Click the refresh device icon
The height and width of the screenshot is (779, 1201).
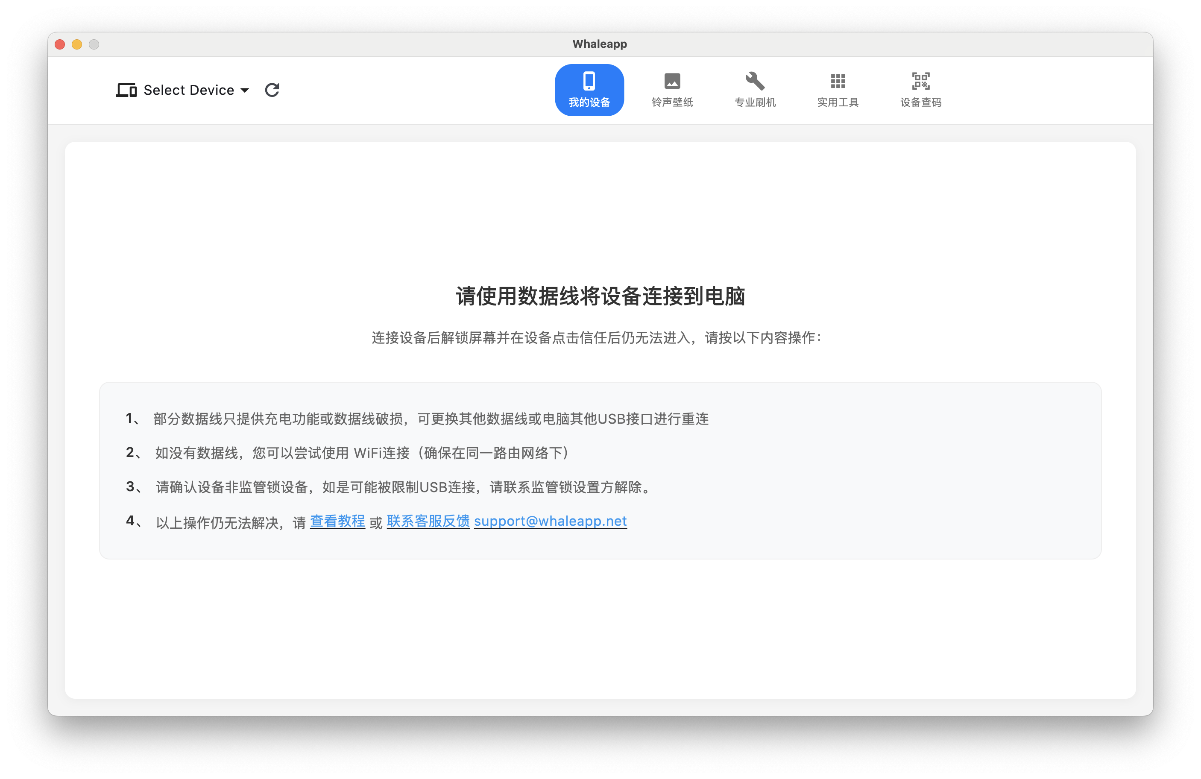[272, 90]
